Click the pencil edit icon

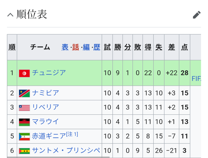pyautogui.click(x=197, y=15)
